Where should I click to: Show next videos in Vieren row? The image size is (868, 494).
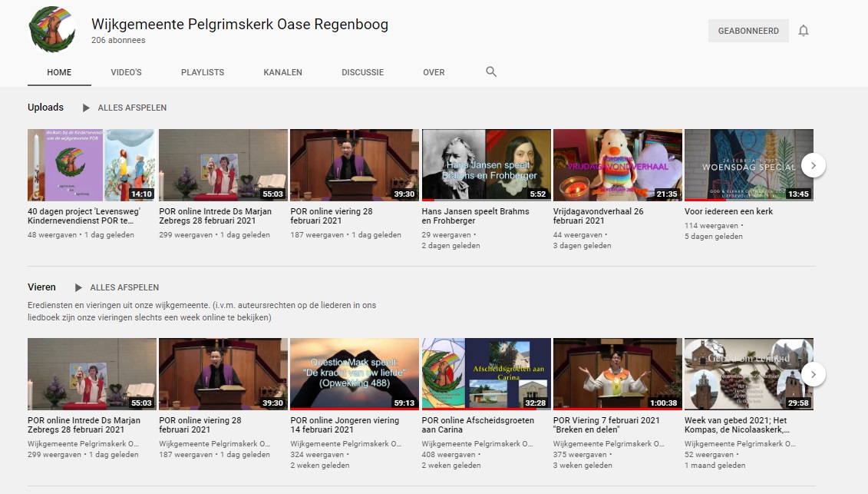pyautogui.click(x=814, y=374)
